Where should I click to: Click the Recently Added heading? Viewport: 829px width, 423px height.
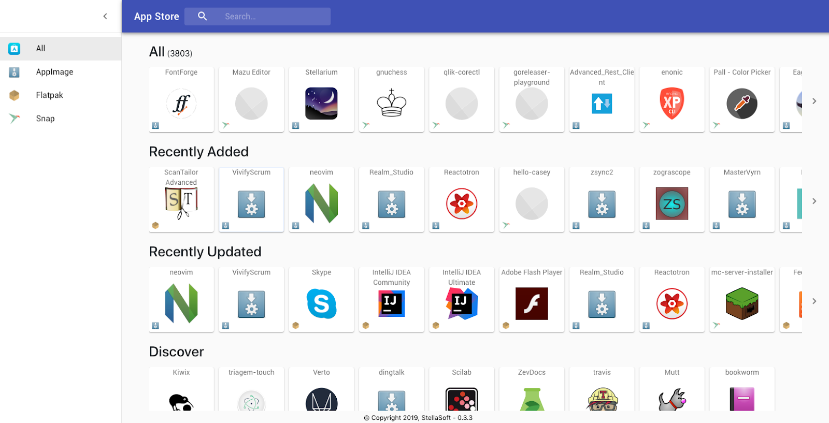tap(199, 152)
